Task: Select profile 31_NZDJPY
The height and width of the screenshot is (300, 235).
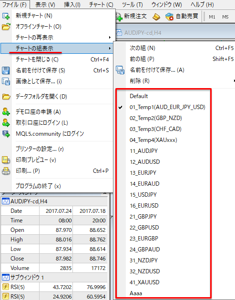Action: point(143,260)
